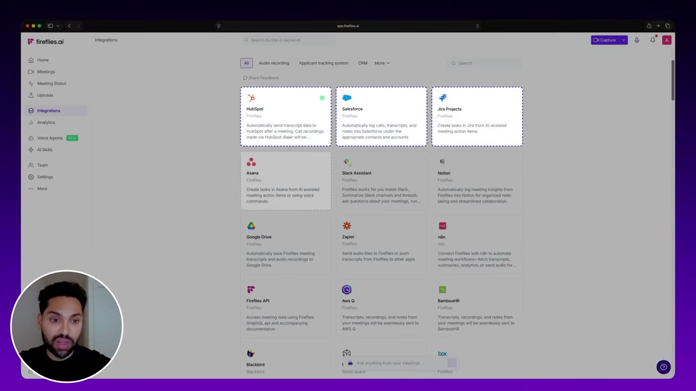696x391 pixels.
Task: Go to the Team page
Action: tap(42, 165)
